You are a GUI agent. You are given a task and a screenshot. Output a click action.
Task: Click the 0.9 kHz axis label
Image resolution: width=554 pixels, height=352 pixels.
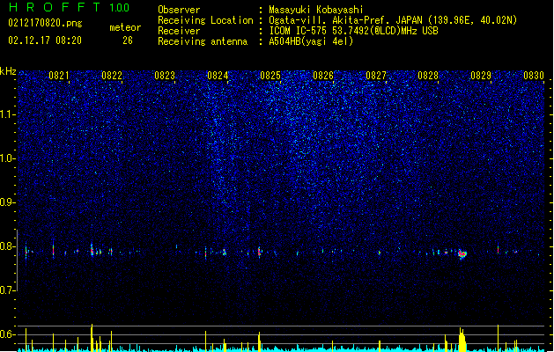click(7, 202)
